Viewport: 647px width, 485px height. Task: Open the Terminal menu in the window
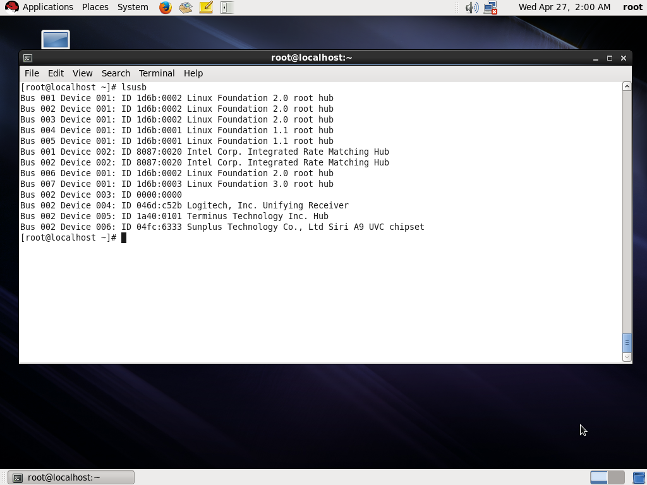click(156, 73)
